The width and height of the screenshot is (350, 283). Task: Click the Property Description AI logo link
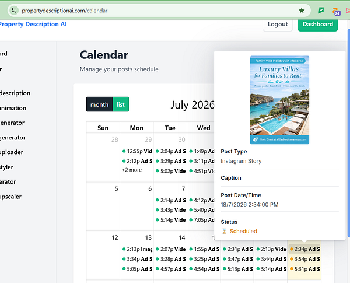[33, 24]
